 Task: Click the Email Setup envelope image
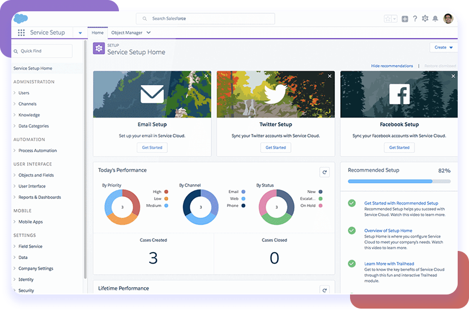[152, 94]
